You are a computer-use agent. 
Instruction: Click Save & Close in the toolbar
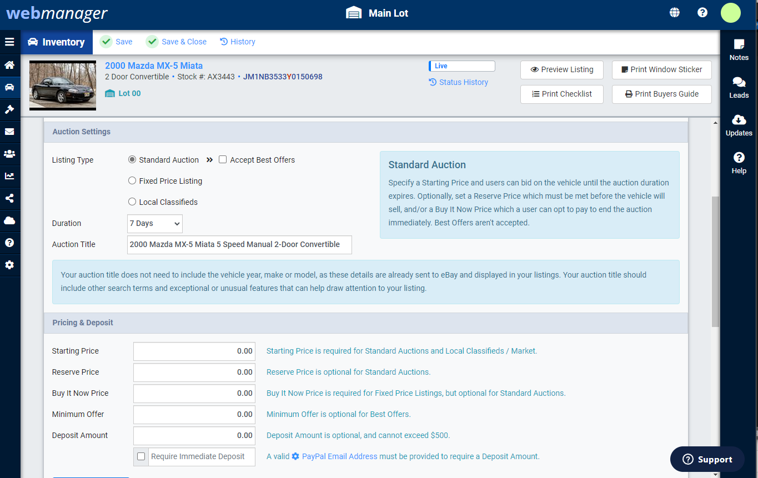pos(177,42)
